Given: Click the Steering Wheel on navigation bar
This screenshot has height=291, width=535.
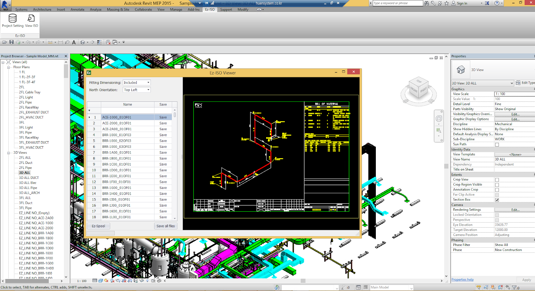Looking at the screenshot, I should click(439, 119).
